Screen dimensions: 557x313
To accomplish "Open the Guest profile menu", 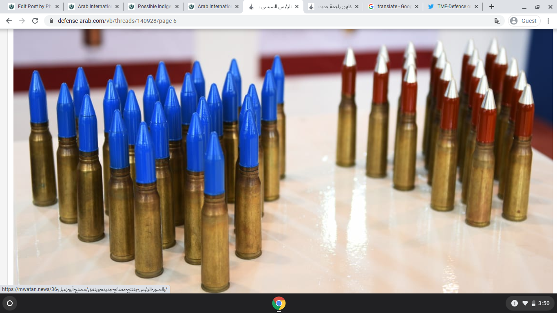I will point(524,21).
